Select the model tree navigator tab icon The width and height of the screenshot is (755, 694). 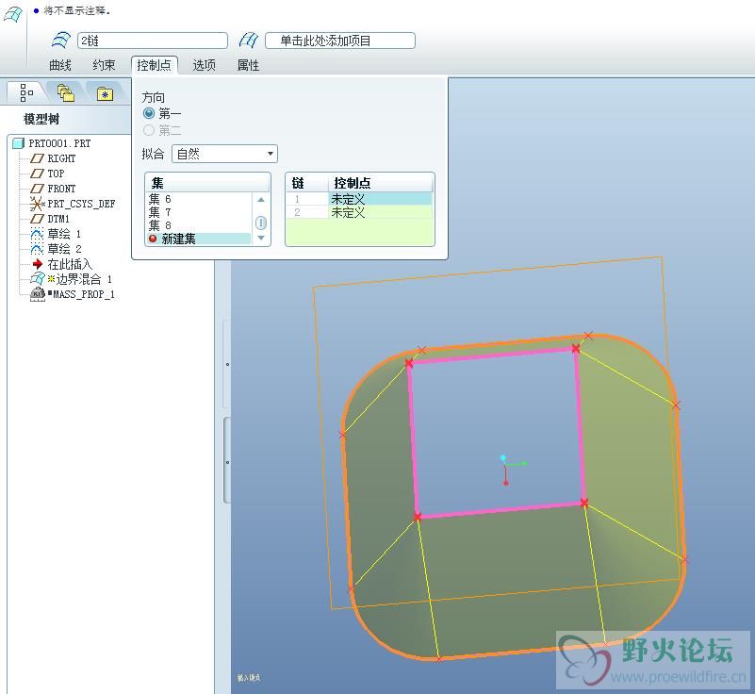click(26, 92)
